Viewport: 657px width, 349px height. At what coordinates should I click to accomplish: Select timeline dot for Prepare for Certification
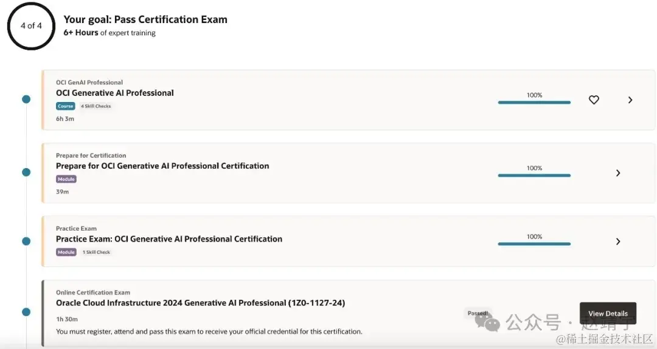(26, 172)
